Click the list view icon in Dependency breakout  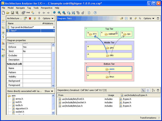[148, 90]
